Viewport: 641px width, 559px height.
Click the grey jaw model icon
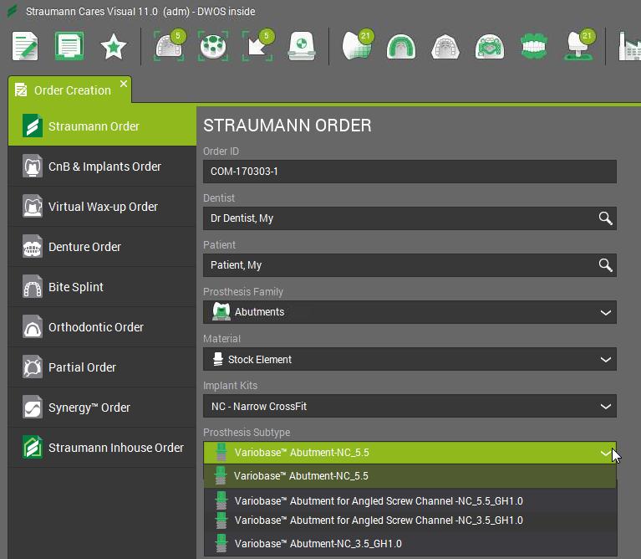pyautogui.click(x=445, y=47)
